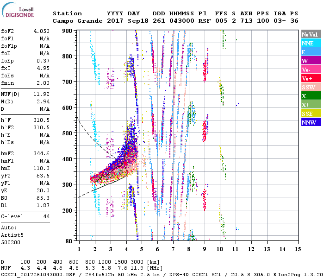Image resolution: width=324 pixels, height=278 pixels.
Task: Click the 900 label on height axis
Action: [x=68, y=31]
